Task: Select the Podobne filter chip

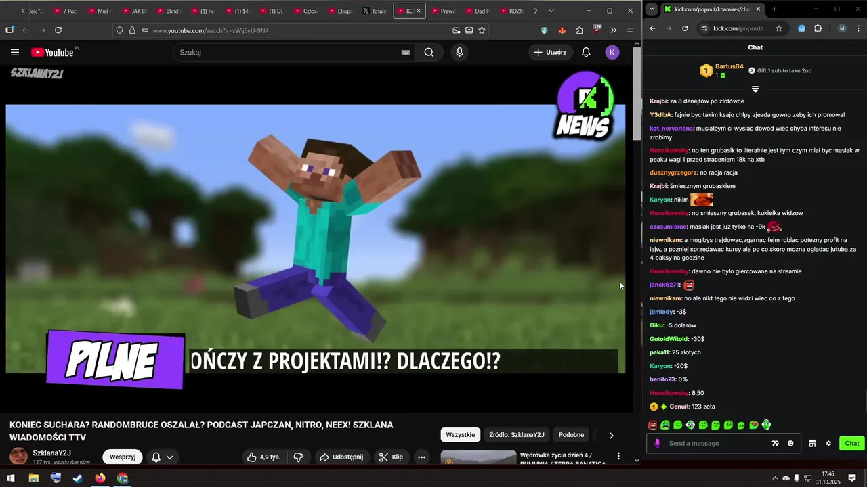Action: 571,434
